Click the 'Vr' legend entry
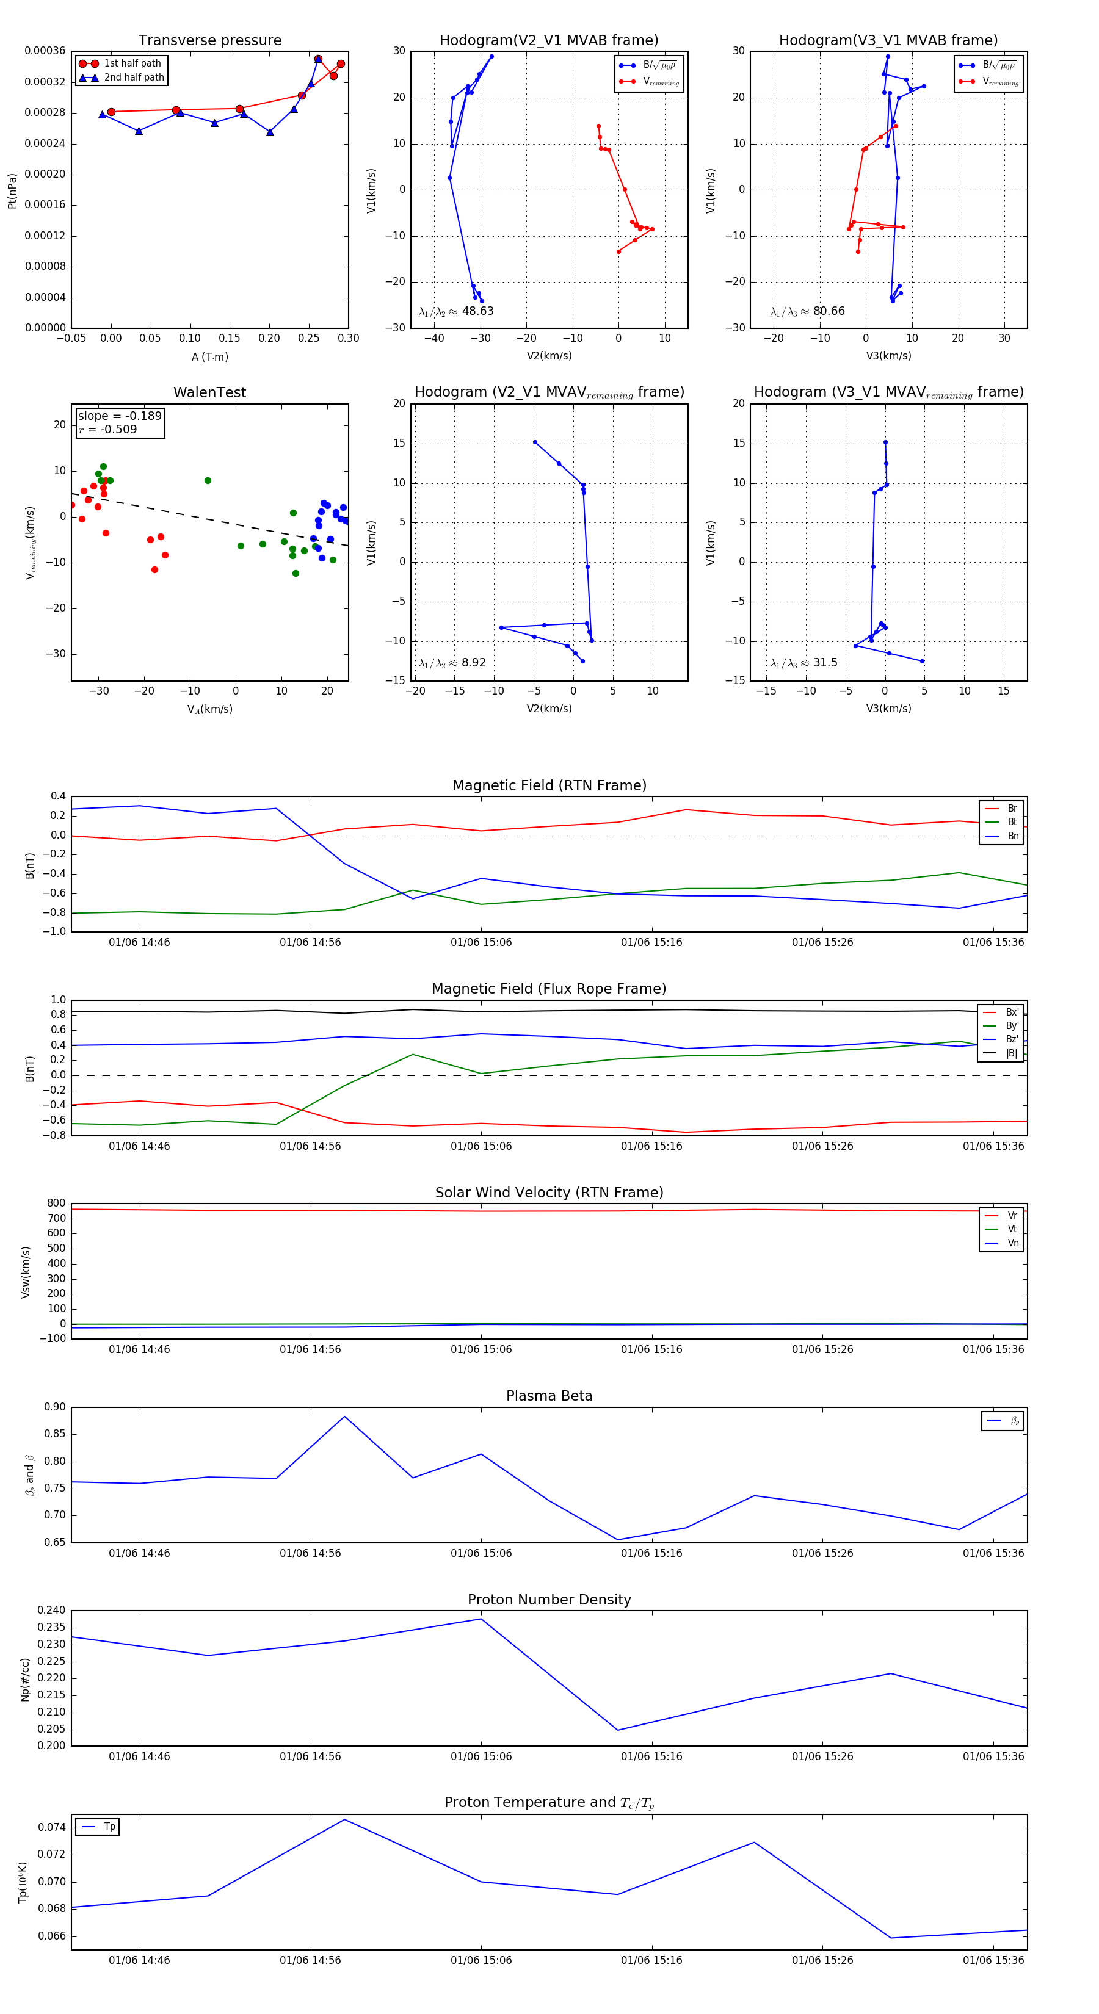 click(x=1001, y=1216)
